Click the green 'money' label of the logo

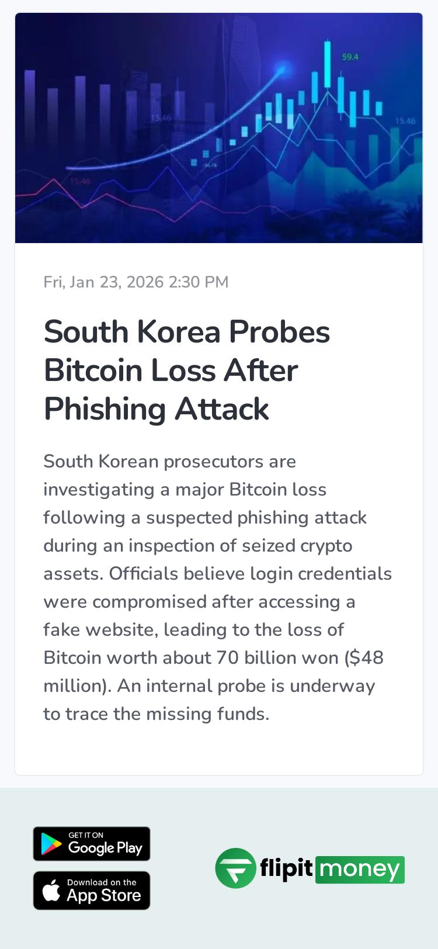point(359,869)
